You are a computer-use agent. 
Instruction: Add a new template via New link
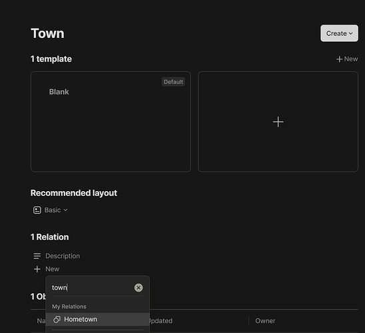click(347, 59)
